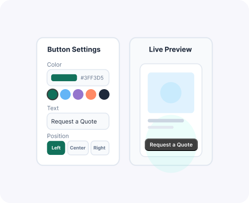Click the longer placeholder text bar
Viewport: 249px width, 203px height.
166,120
